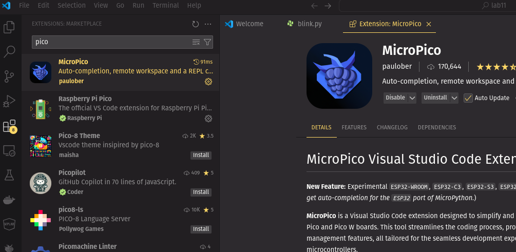
Task: Click the extensions search input field
Action: [x=110, y=42]
